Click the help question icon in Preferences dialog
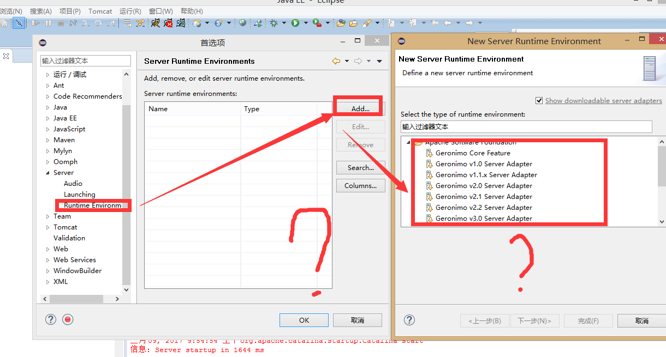The image size is (666, 357). (x=50, y=320)
